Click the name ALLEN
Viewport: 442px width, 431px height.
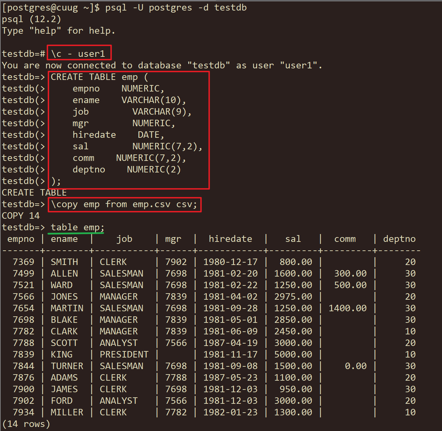64,273
